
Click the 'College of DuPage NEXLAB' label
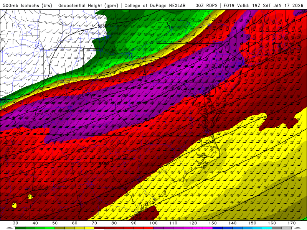[155, 5]
